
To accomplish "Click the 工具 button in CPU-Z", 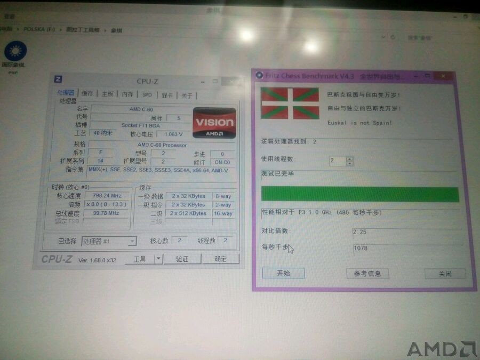I will coord(140,259).
